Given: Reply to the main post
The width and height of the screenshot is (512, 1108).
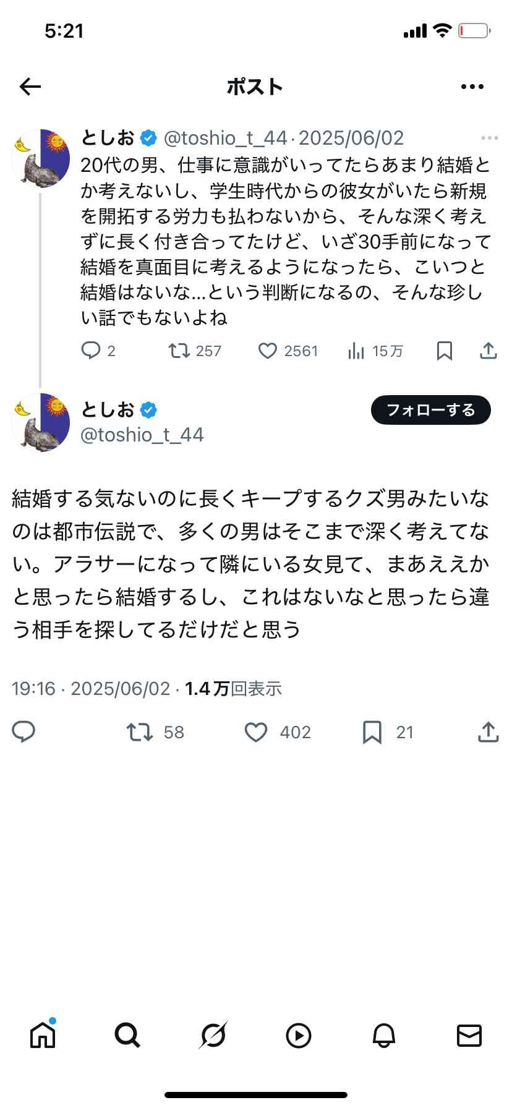Looking at the screenshot, I should pos(24,732).
